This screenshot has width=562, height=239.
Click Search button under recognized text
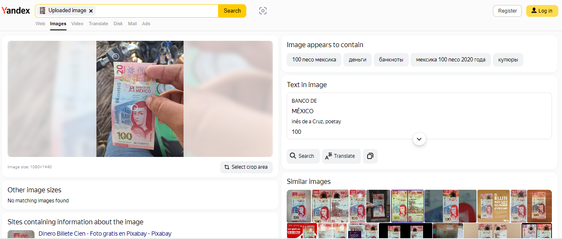(x=303, y=156)
